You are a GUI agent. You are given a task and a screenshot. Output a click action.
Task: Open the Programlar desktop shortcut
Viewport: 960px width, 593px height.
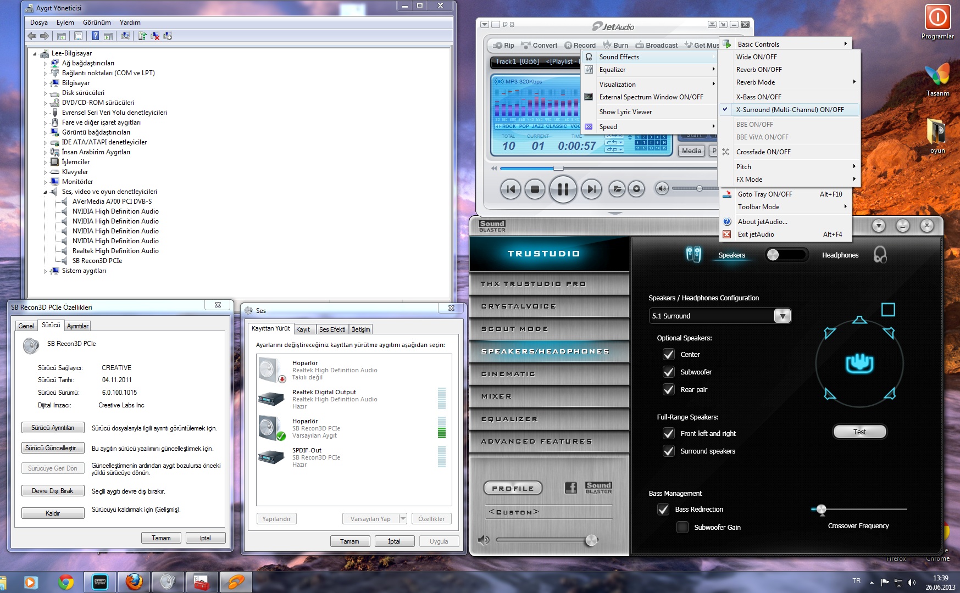click(937, 22)
